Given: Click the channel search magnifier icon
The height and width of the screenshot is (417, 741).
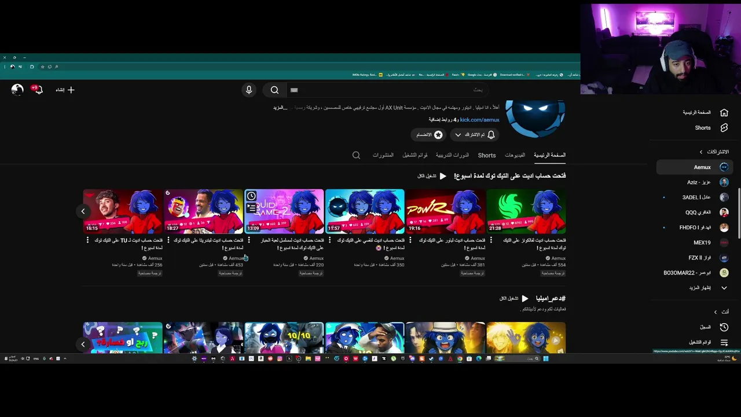Looking at the screenshot, I should (x=356, y=155).
